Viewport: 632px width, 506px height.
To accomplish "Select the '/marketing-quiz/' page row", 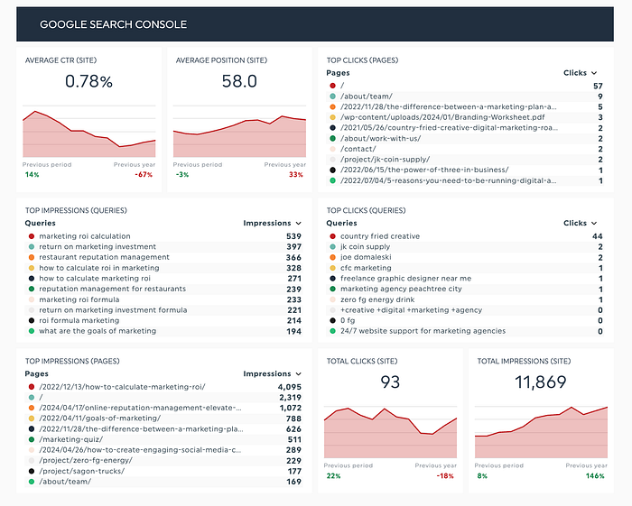I will pyautogui.click(x=164, y=439).
